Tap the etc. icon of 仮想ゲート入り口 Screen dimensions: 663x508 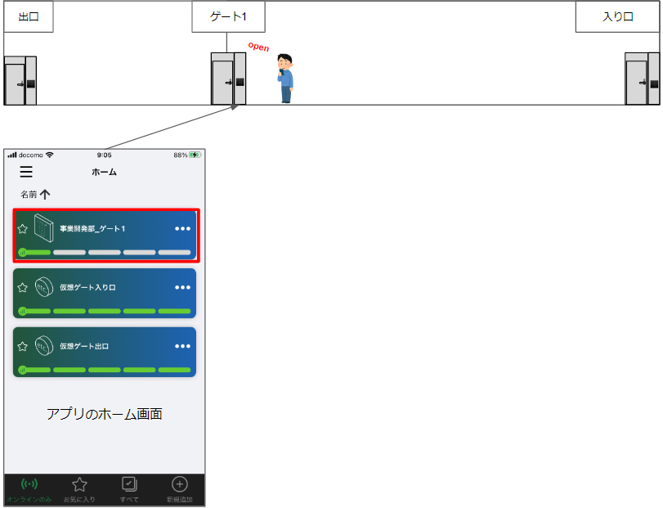44,287
